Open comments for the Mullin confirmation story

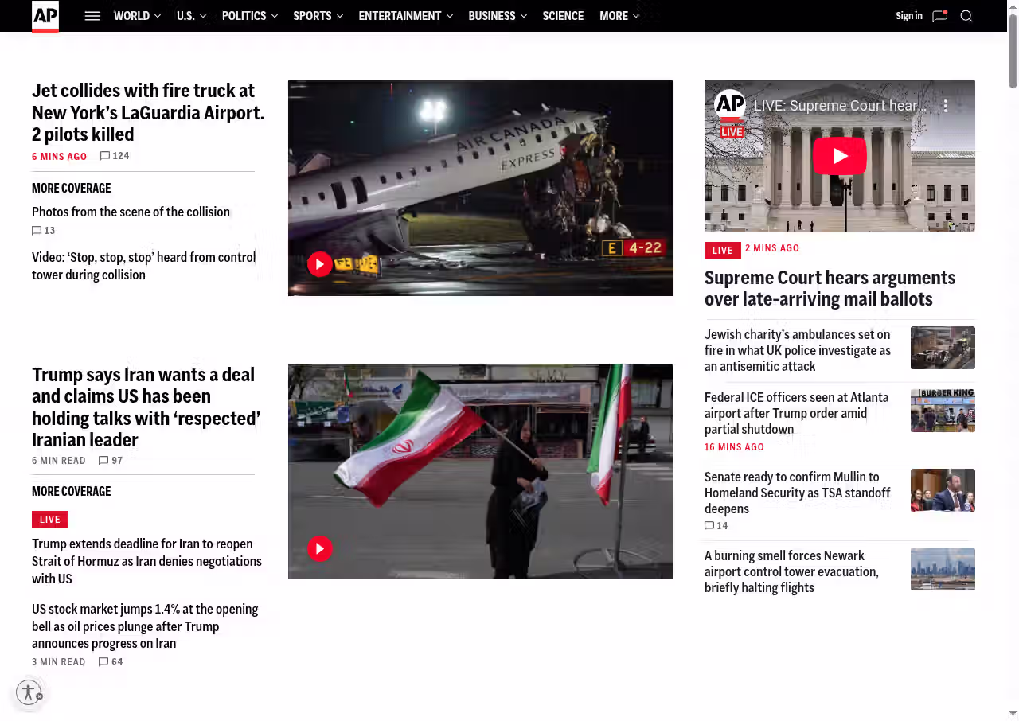tap(716, 526)
